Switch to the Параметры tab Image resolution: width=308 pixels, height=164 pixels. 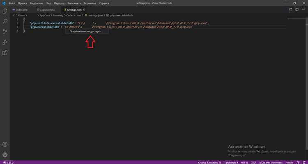click(x=46, y=9)
